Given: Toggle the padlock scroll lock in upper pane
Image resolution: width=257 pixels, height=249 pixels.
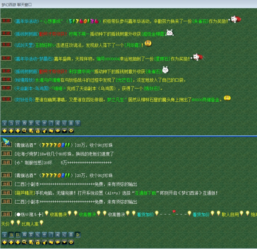Looking at the screenshot, I should coord(38,131).
